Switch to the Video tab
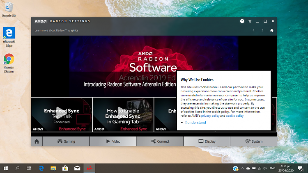Viewport: 308px width, 173px height. point(113,141)
